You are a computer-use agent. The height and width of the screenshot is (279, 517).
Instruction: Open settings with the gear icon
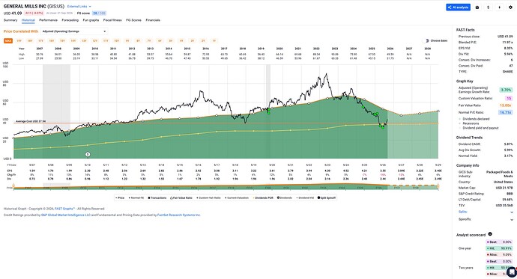pyautogui.click(x=510, y=7)
